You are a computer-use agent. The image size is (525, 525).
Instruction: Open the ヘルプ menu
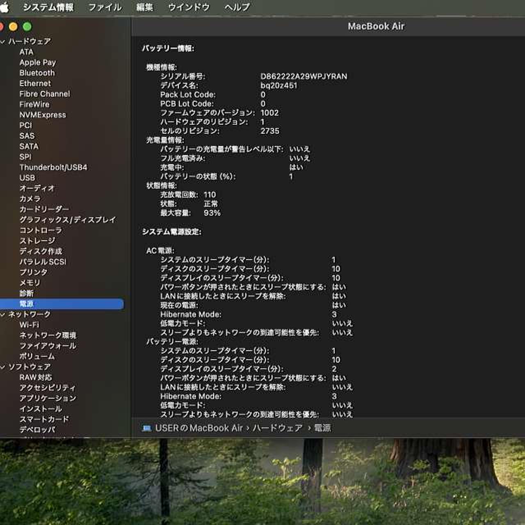(237, 7)
